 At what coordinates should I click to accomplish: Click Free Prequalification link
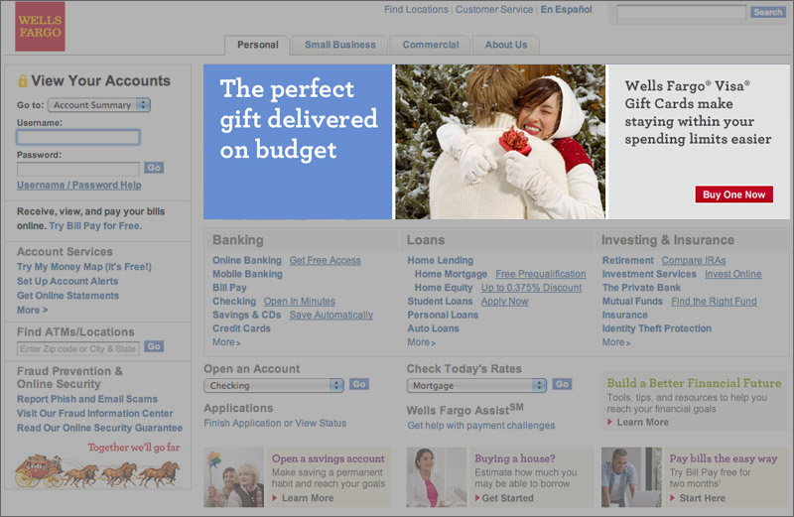click(x=541, y=274)
